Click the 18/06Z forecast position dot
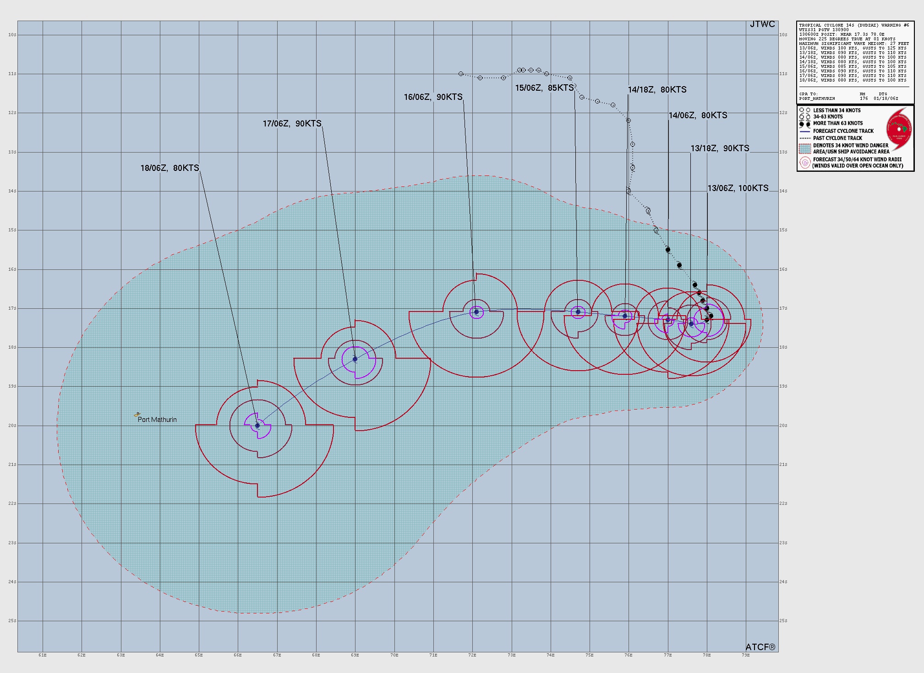Image resolution: width=924 pixels, height=673 pixels. (x=257, y=425)
